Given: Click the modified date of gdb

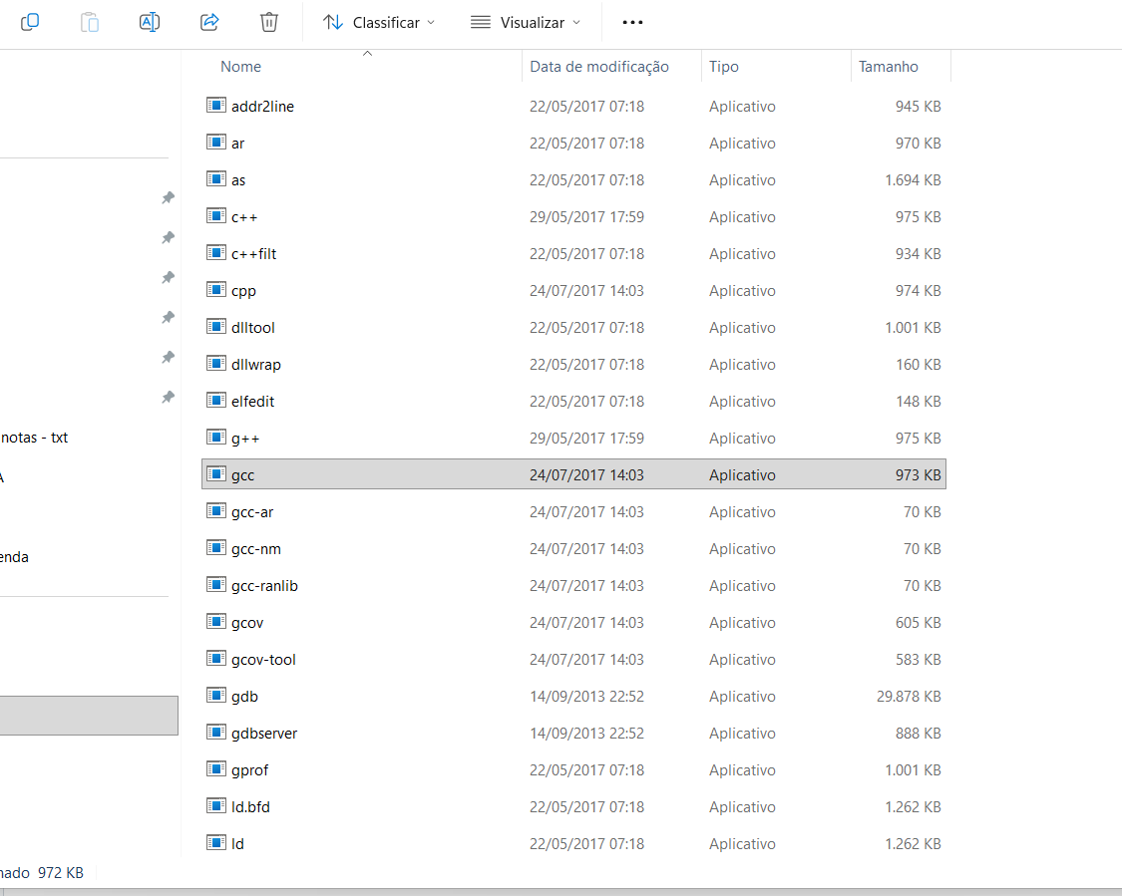Looking at the screenshot, I should coord(586,697).
